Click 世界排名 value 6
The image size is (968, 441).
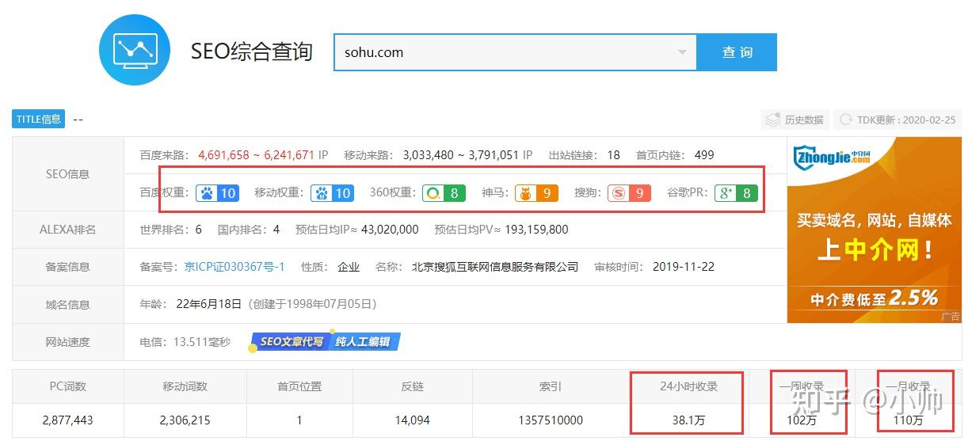tap(198, 230)
